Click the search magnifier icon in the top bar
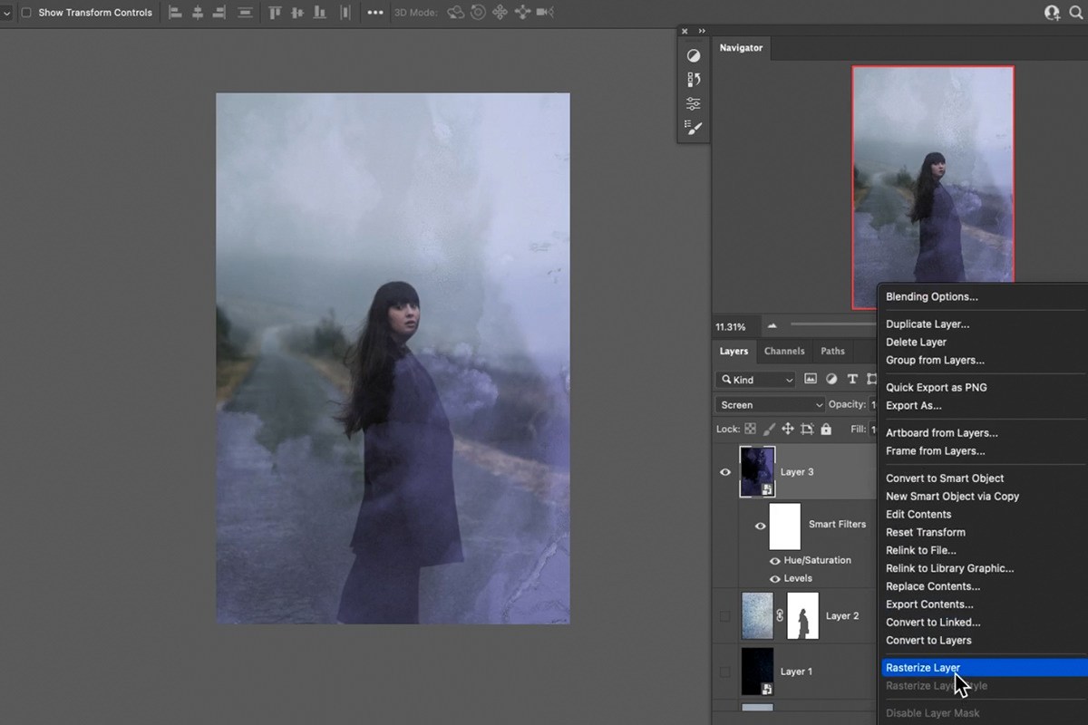This screenshot has height=725, width=1088. click(1075, 13)
